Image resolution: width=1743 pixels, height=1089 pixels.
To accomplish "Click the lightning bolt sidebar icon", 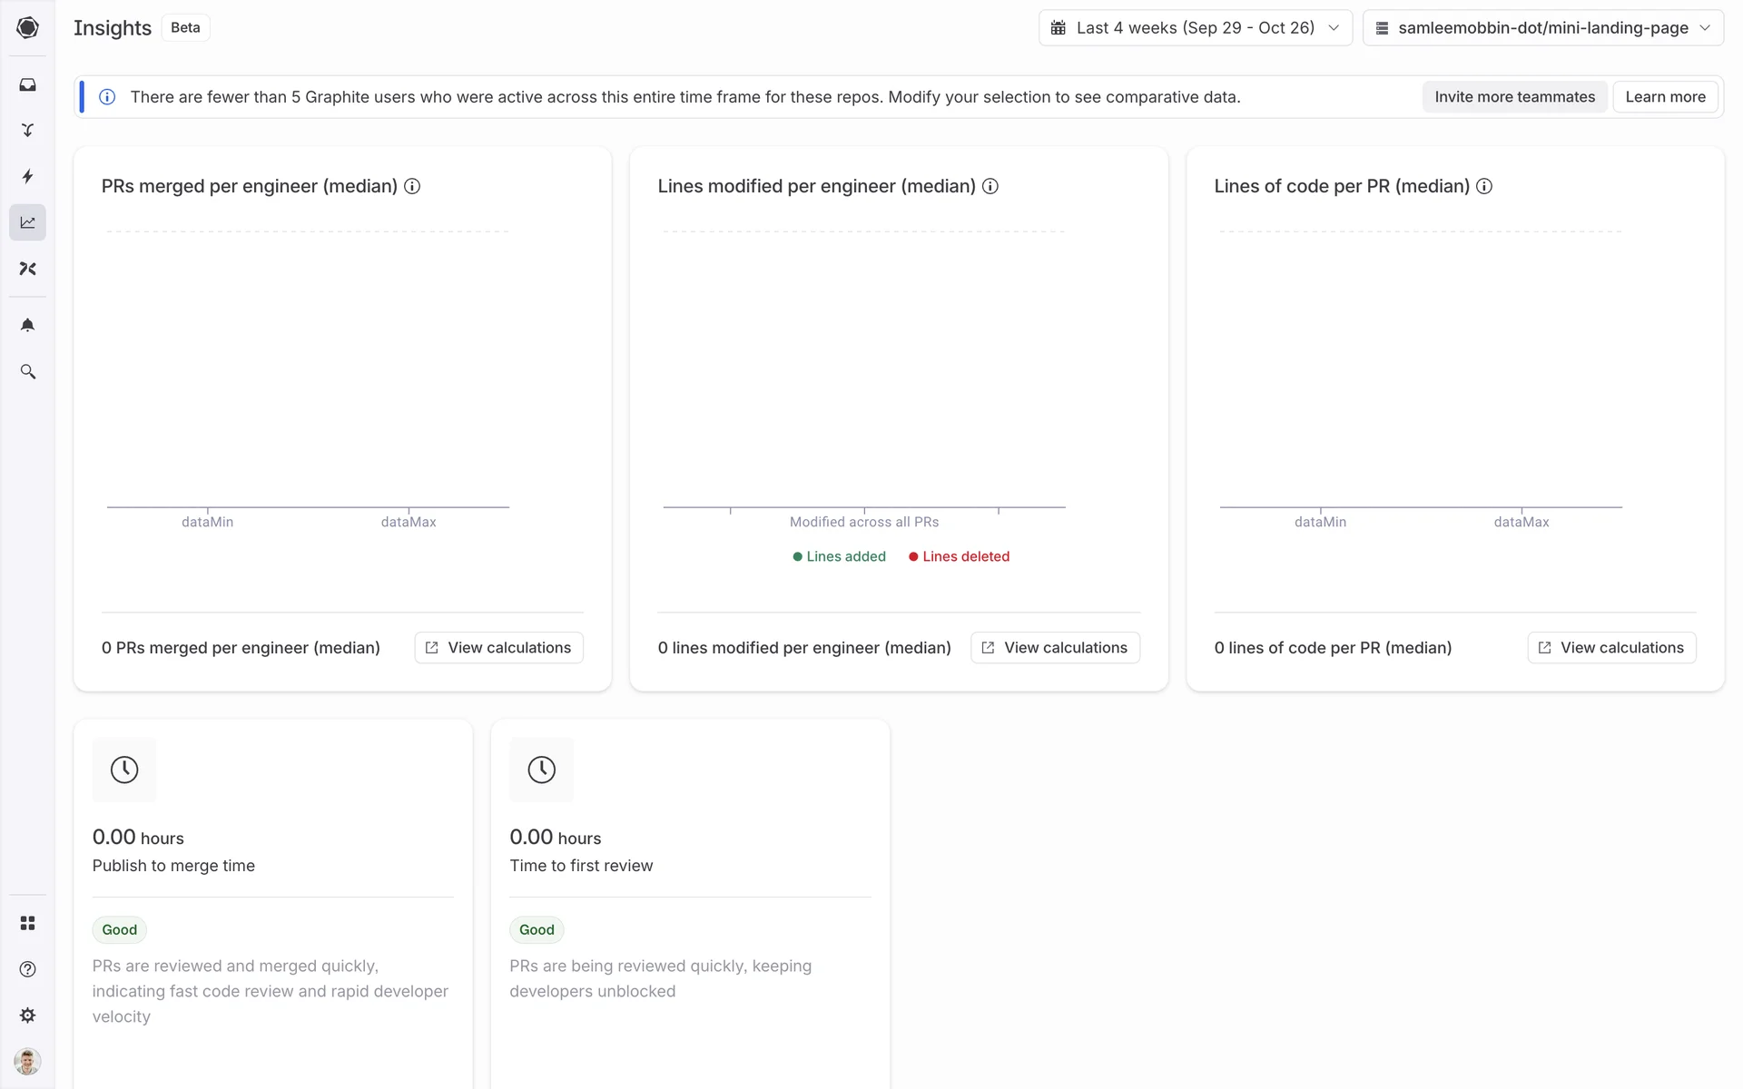I will click(27, 176).
